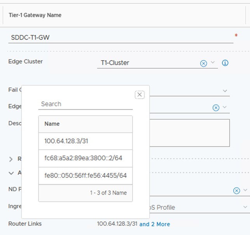
Task: Click the SDDC-T1-GW gateway name field
Action: pos(121,38)
